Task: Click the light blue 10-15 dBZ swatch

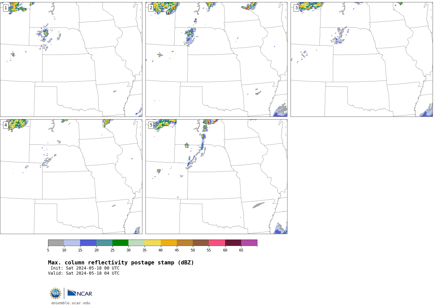Action: (x=72, y=243)
